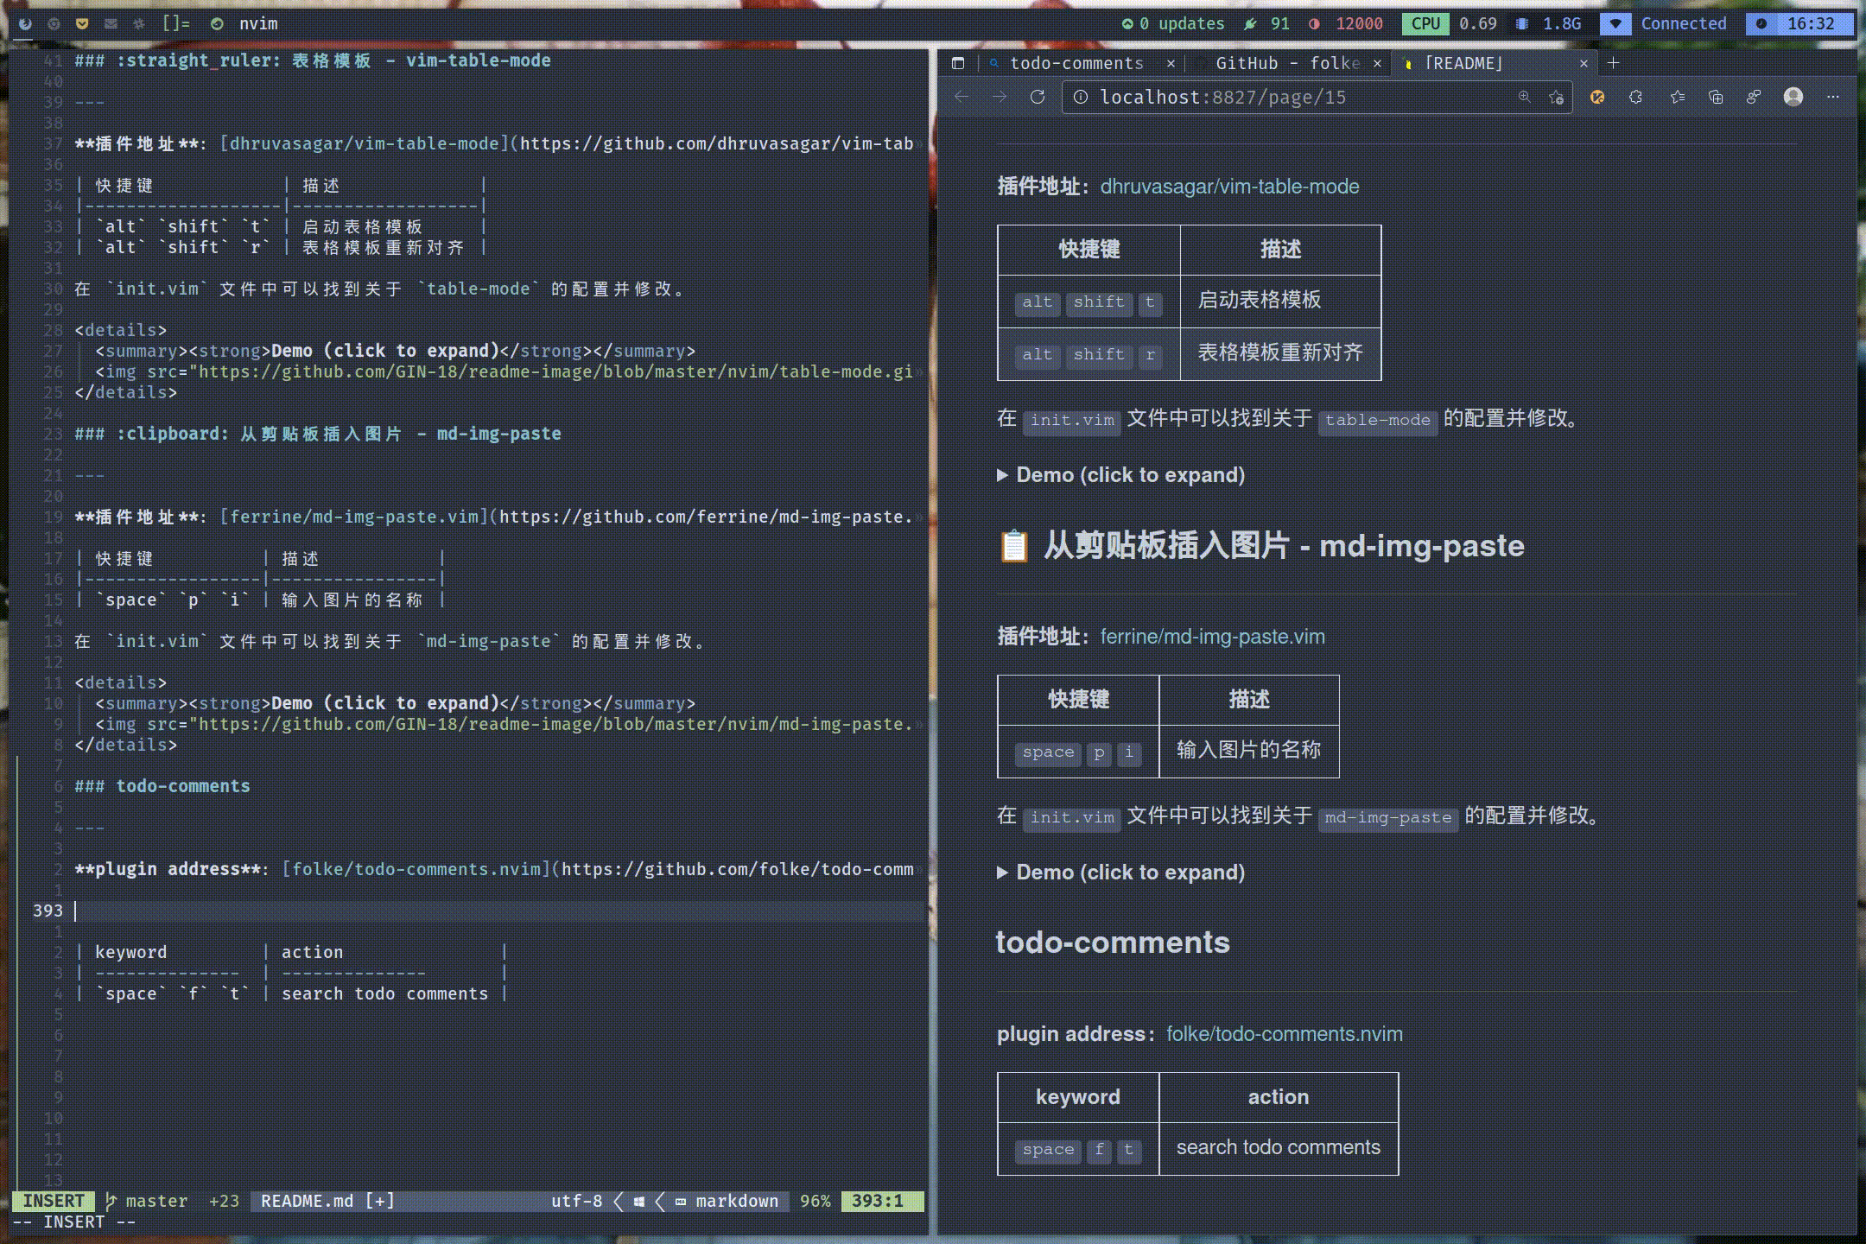1866x1244 pixels.
Task: Open the browser profile avatar
Action: [x=1793, y=97]
